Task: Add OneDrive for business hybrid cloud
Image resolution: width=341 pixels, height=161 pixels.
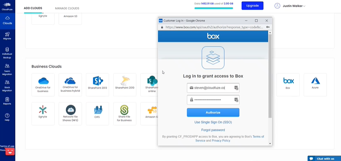Action: coord(70,85)
